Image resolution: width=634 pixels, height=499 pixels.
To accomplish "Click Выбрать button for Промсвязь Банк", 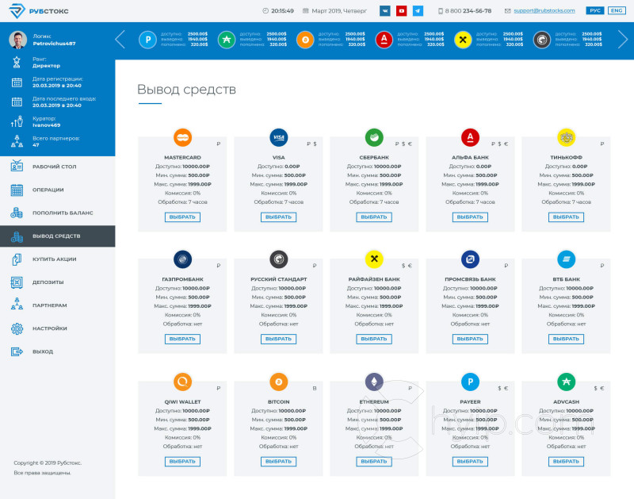I will pos(470,339).
